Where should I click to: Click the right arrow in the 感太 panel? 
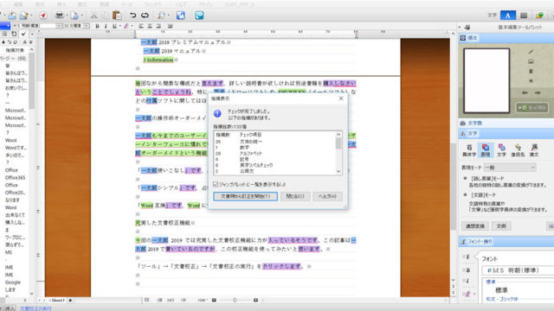[538, 92]
